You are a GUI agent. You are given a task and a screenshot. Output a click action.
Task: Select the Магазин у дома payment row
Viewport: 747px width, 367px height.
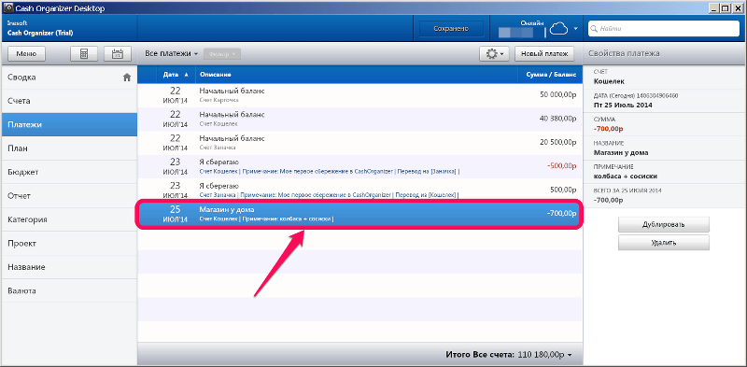click(x=359, y=214)
